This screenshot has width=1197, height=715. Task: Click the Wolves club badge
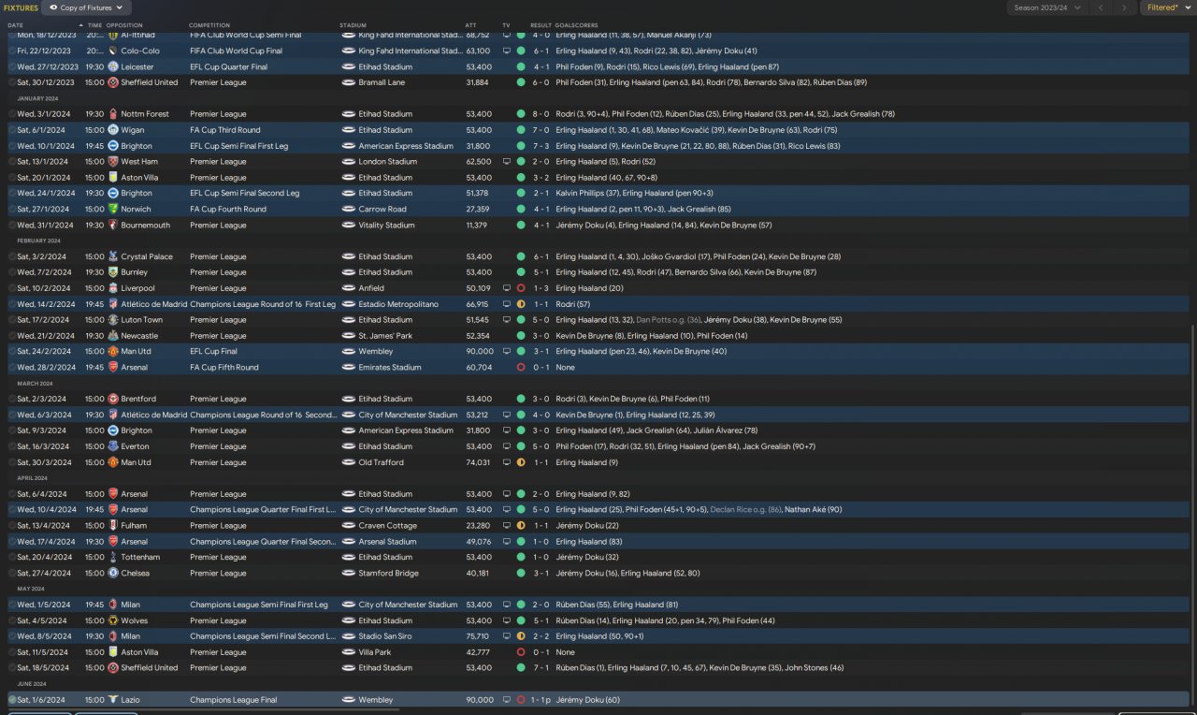pos(112,620)
